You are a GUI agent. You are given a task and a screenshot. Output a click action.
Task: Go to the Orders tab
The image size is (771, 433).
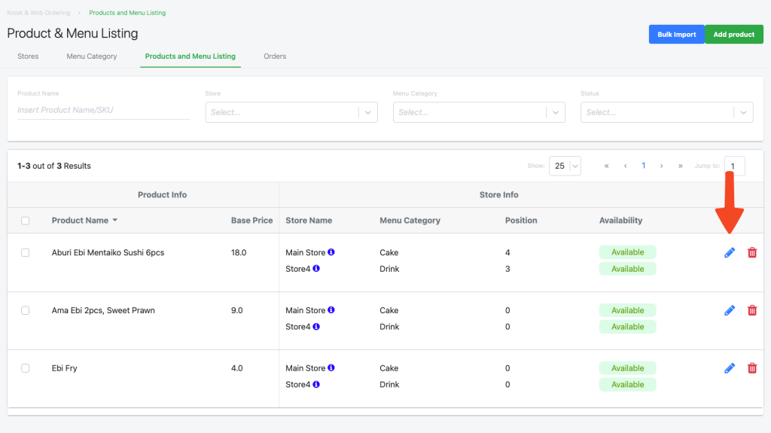pos(275,56)
